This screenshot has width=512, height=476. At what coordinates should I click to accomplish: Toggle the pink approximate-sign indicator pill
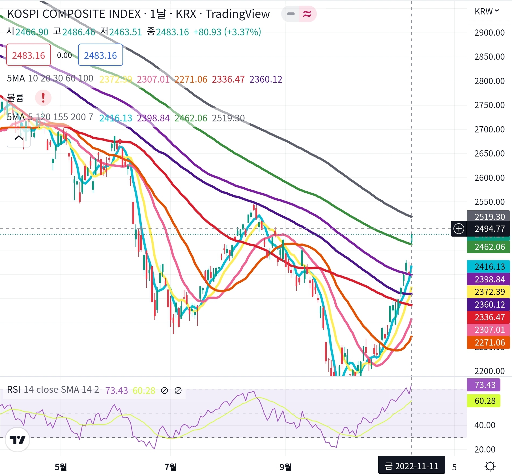coord(307,14)
